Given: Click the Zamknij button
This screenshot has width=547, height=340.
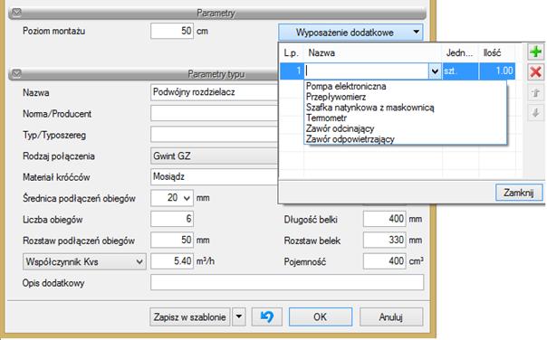Looking at the screenshot, I should (x=519, y=193).
